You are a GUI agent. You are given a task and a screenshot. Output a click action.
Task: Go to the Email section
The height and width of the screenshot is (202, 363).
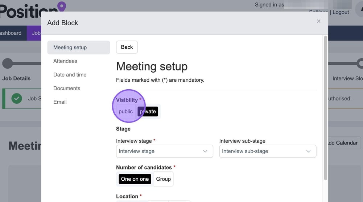coord(60,102)
